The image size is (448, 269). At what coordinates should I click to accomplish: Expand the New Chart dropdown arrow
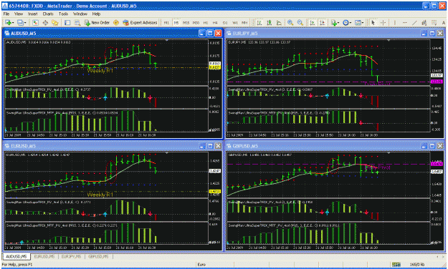click(x=13, y=22)
